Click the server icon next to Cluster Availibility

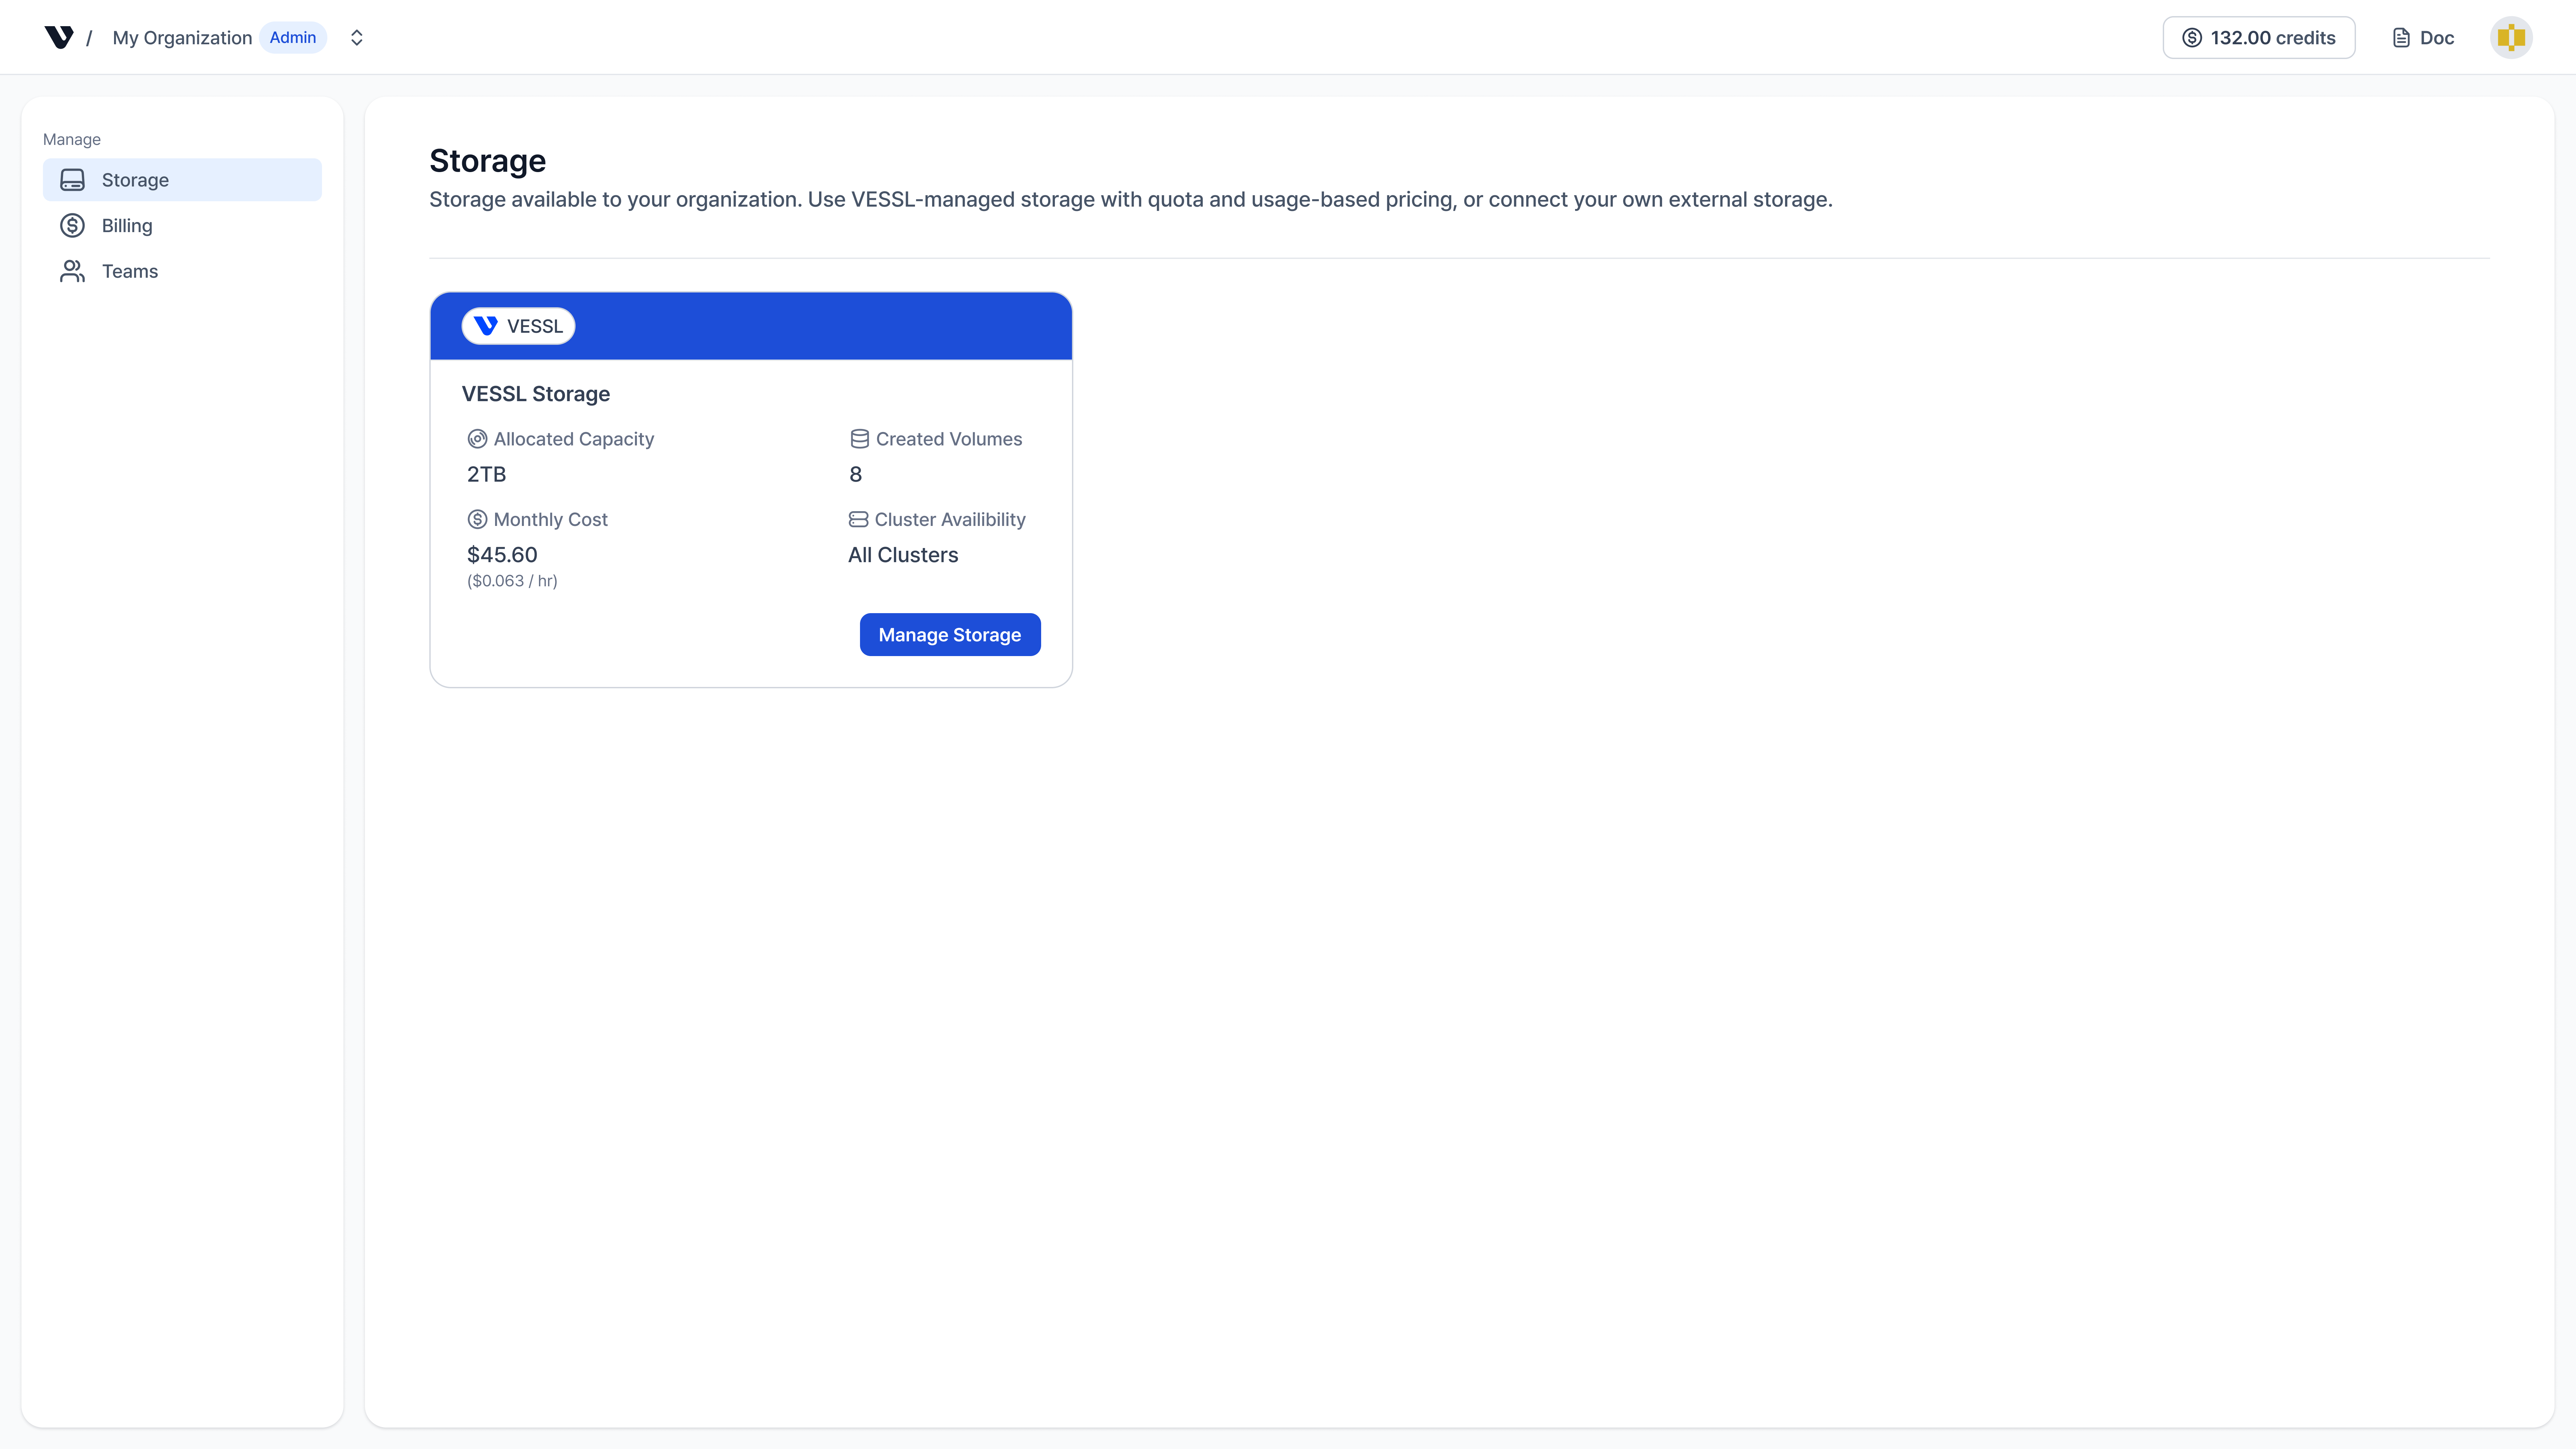[858, 519]
